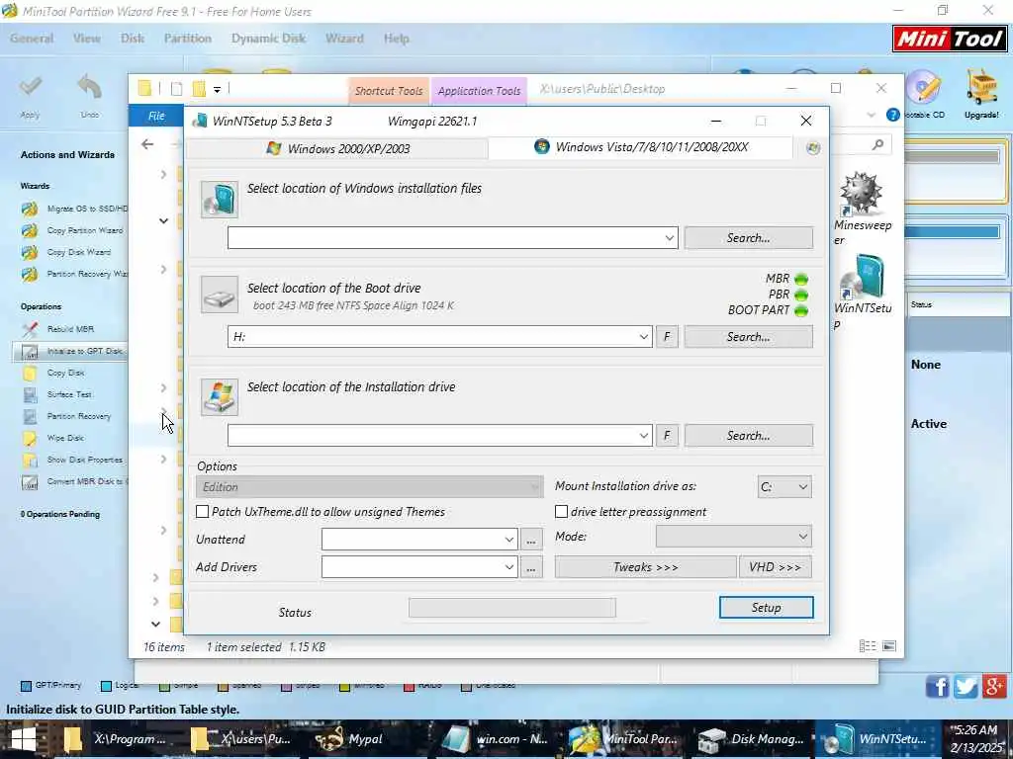Click the small icon right of Vista tab

click(813, 148)
